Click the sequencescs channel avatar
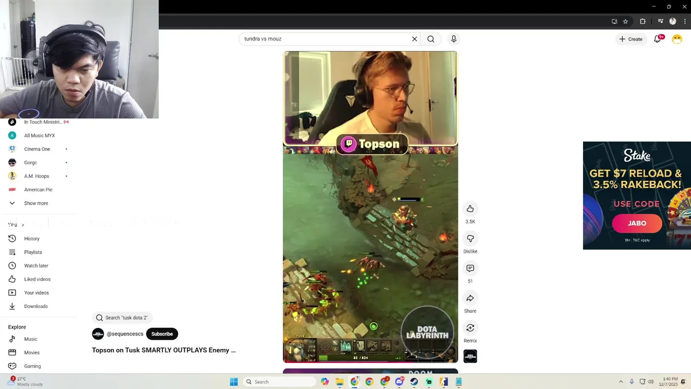The width and height of the screenshot is (691, 389). coord(98,334)
